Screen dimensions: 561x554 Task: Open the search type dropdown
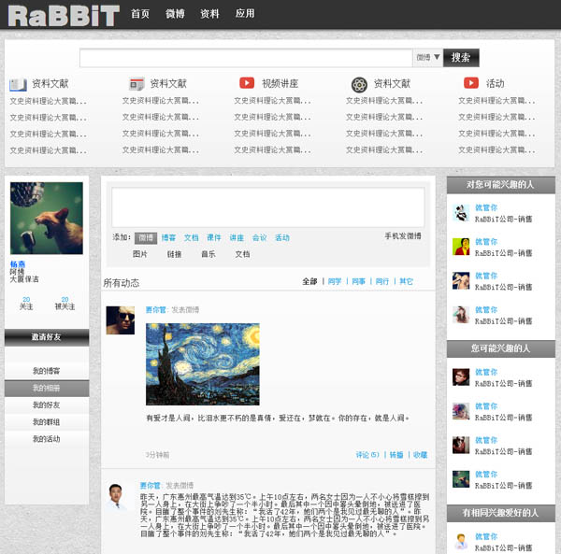(x=428, y=58)
